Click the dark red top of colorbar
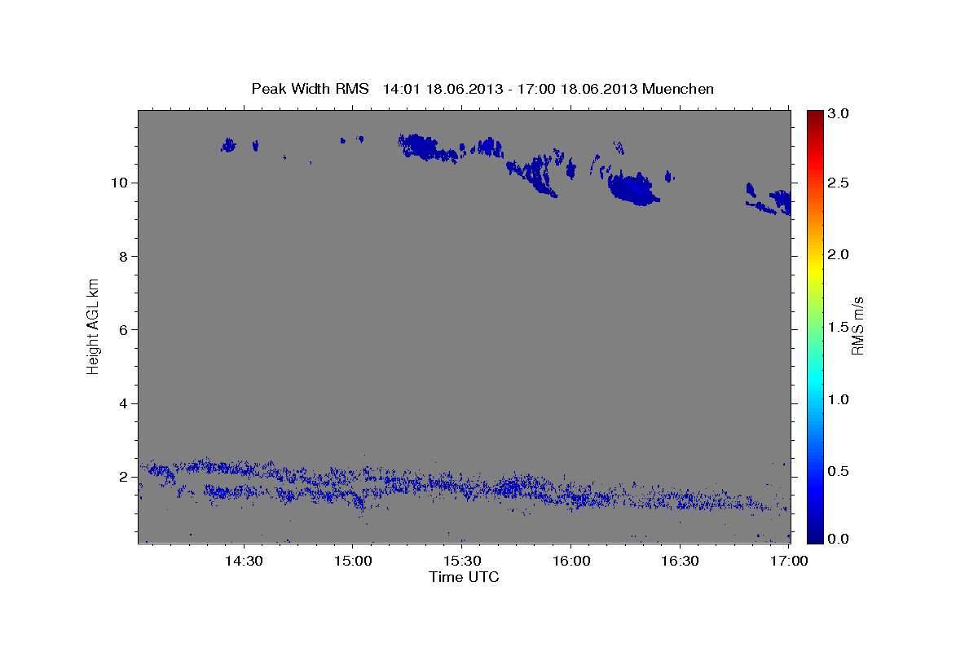Image resolution: width=978 pixels, height=652 pixels. (x=815, y=116)
